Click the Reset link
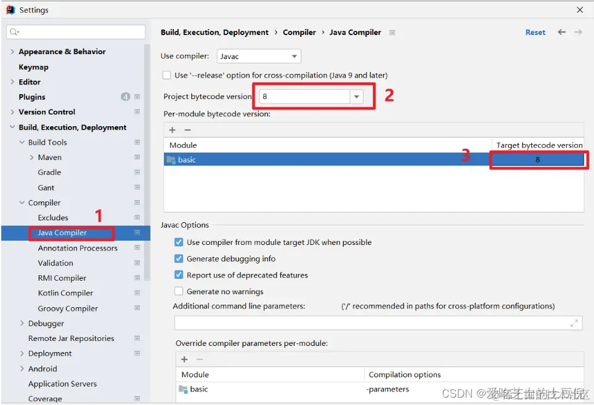The width and height of the screenshot is (594, 405). point(535,33)
